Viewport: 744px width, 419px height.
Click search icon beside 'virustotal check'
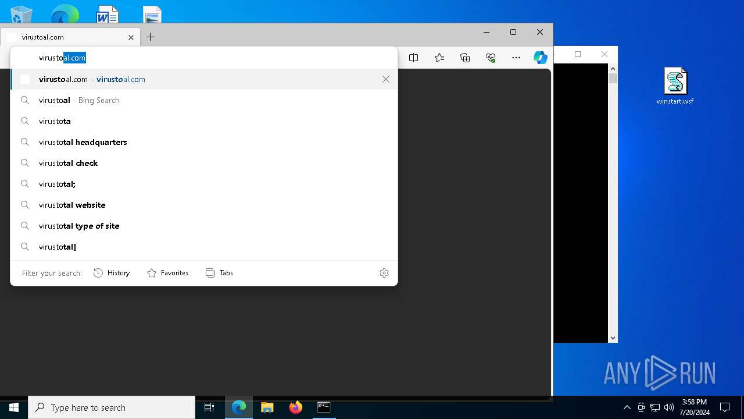click(25, 163)
